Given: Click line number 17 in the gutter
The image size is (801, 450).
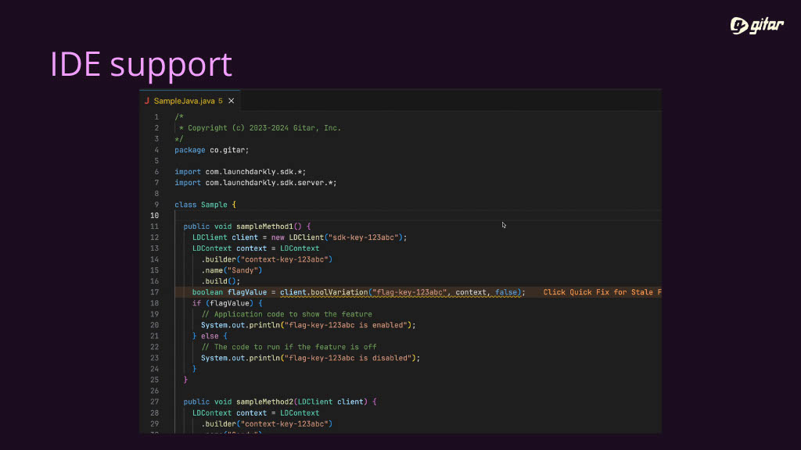Looking at the screenshot, I should (154, 292).
